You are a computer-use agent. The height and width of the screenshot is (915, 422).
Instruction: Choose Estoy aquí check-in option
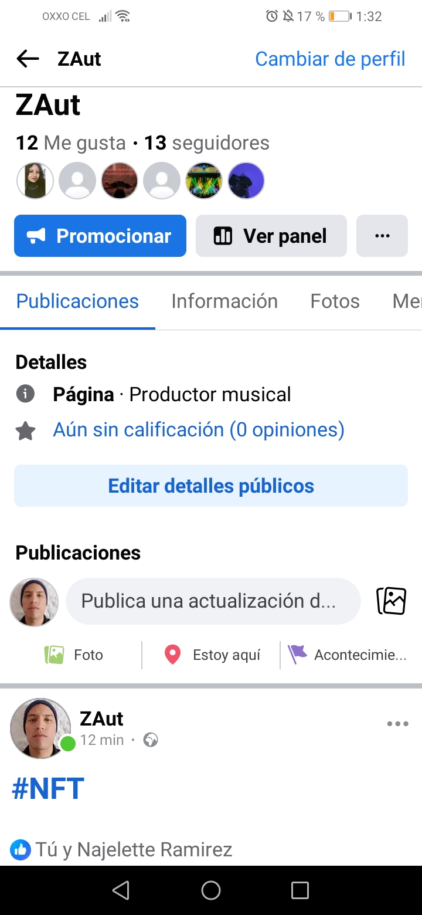(x=212, y=655)
